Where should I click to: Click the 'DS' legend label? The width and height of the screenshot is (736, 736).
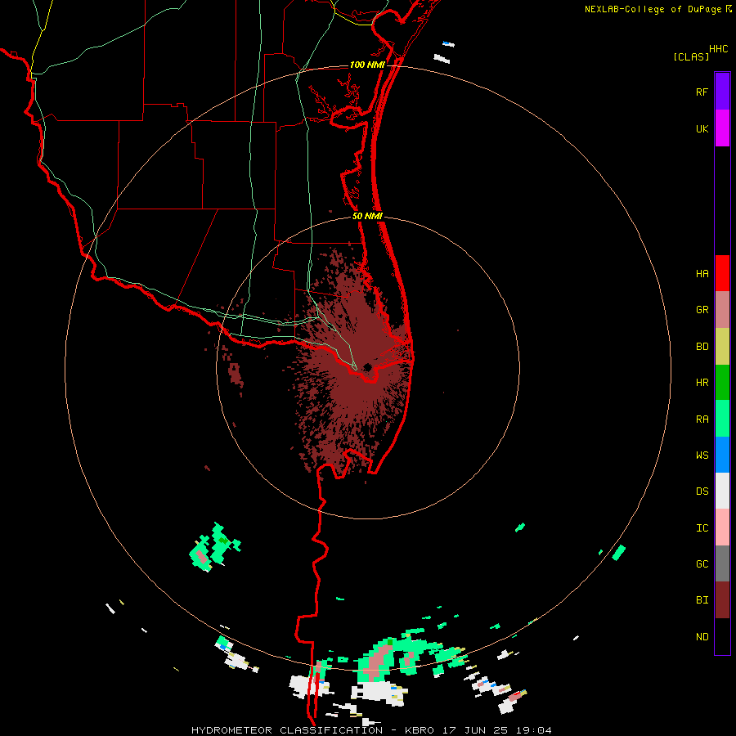[x=702, y=491]
